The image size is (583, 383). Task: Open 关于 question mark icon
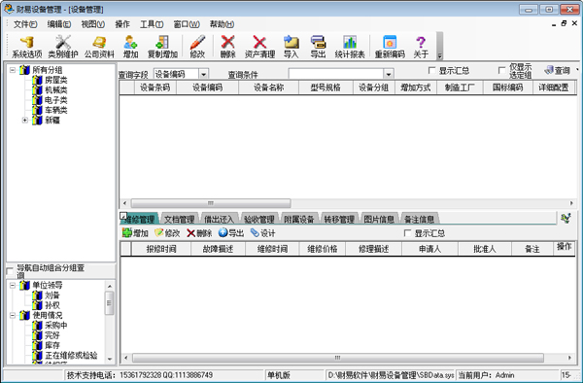click(x=421, y=47)
